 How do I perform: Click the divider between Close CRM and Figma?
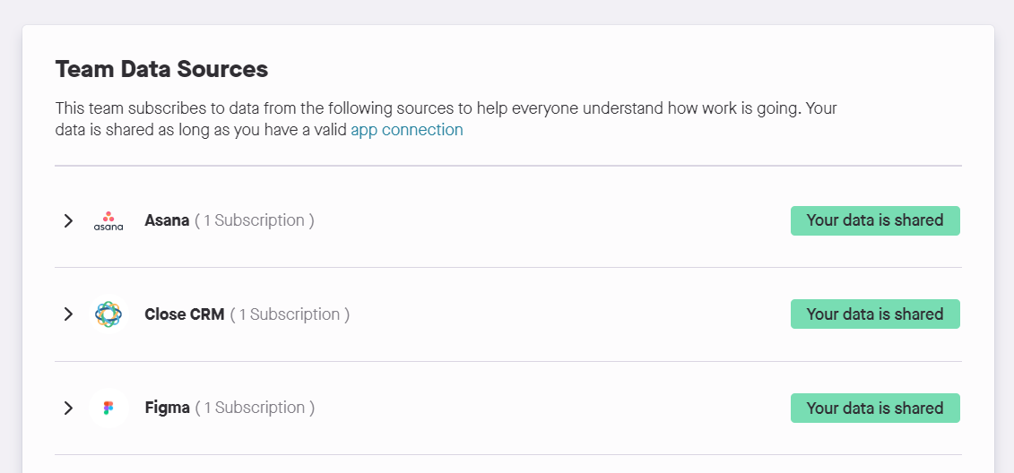click(x=507, y=362)
